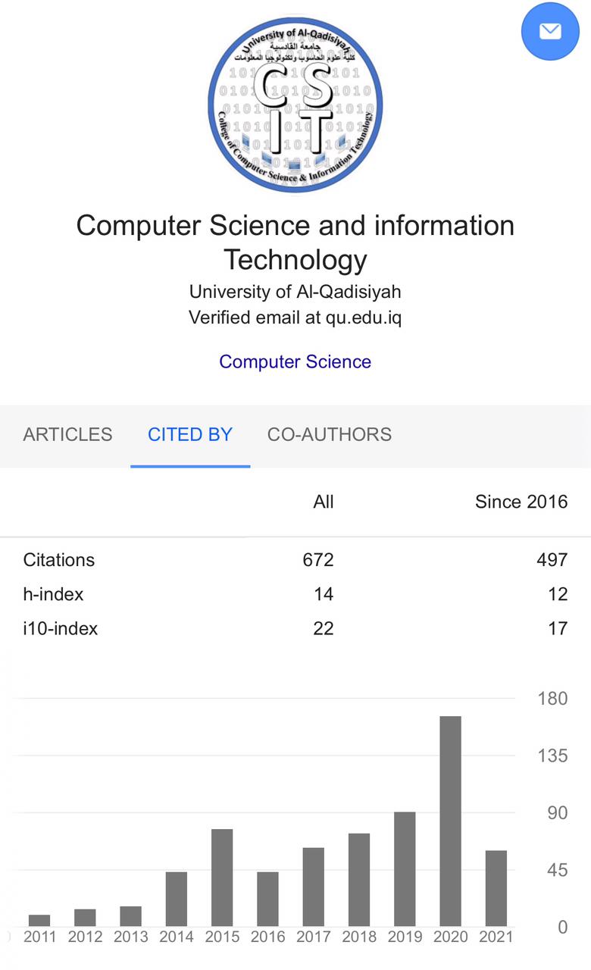Click the total citations value 672
The width and height of the screenshot is (591, 970).
tap(317, 560)
